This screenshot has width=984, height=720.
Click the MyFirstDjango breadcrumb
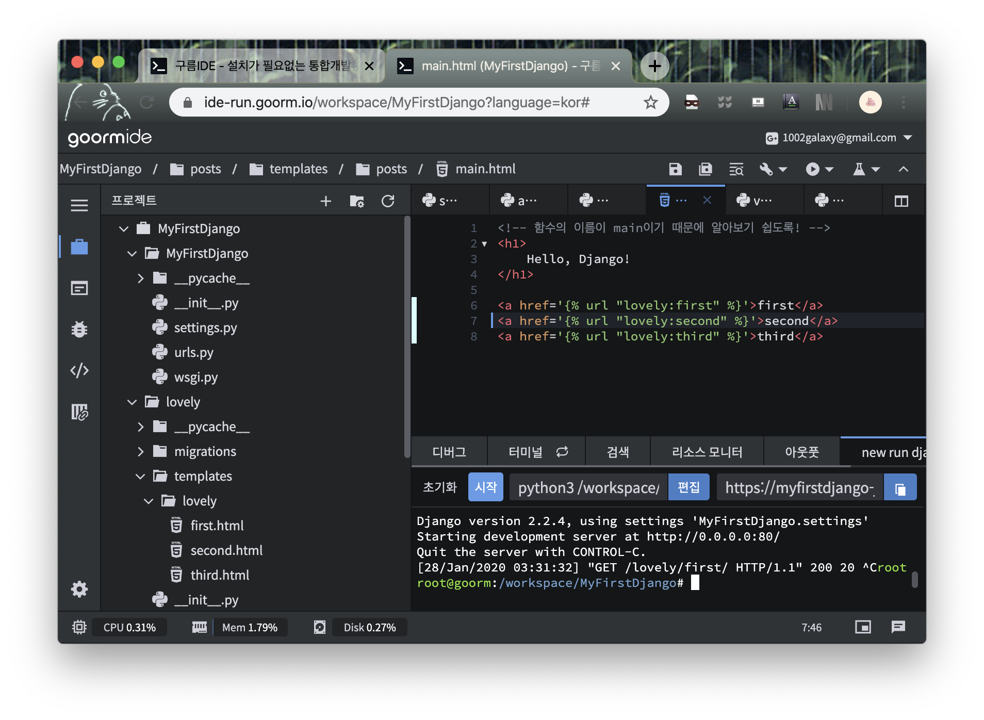tap(101, 169)
